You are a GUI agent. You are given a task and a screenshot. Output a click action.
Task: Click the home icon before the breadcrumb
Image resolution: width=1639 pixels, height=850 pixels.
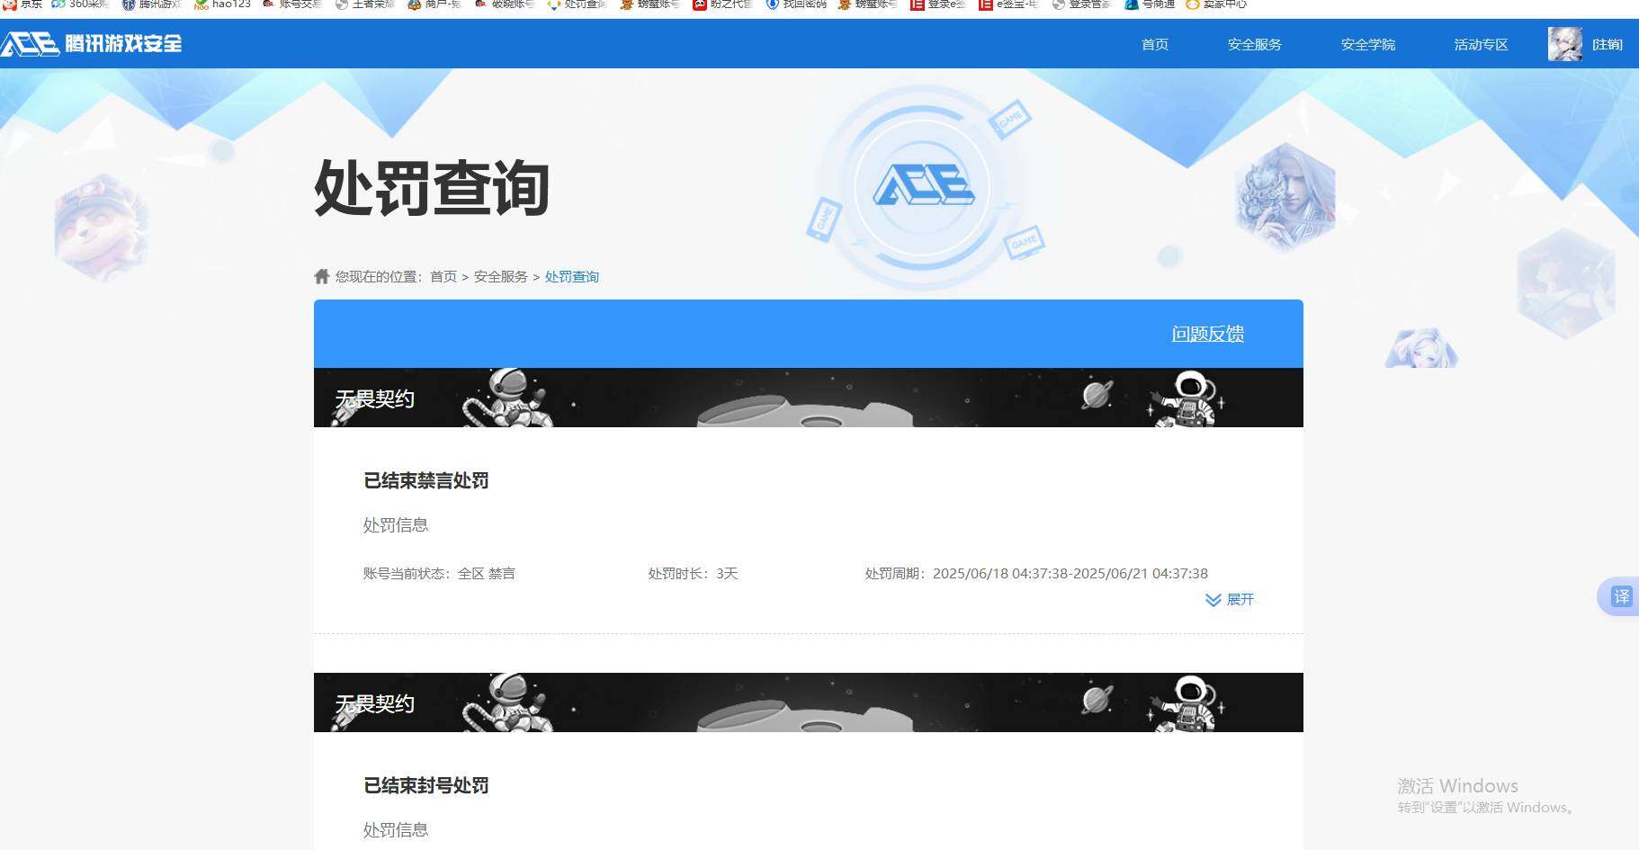coord(321,275)
